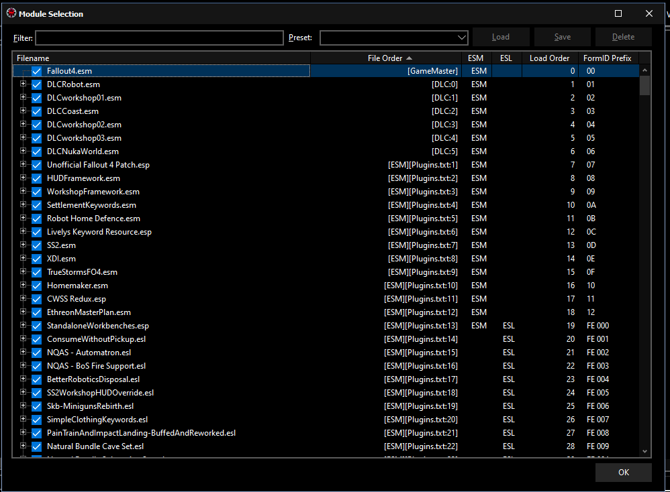This screenshot has width=670, height=492.
Task: Click the Delete preset button
Action: pyautogui.click(x=624, y=37)
